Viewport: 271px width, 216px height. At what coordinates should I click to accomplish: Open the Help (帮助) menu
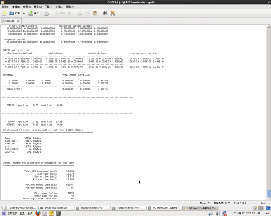pyautogui.click(x=70, y=7)
